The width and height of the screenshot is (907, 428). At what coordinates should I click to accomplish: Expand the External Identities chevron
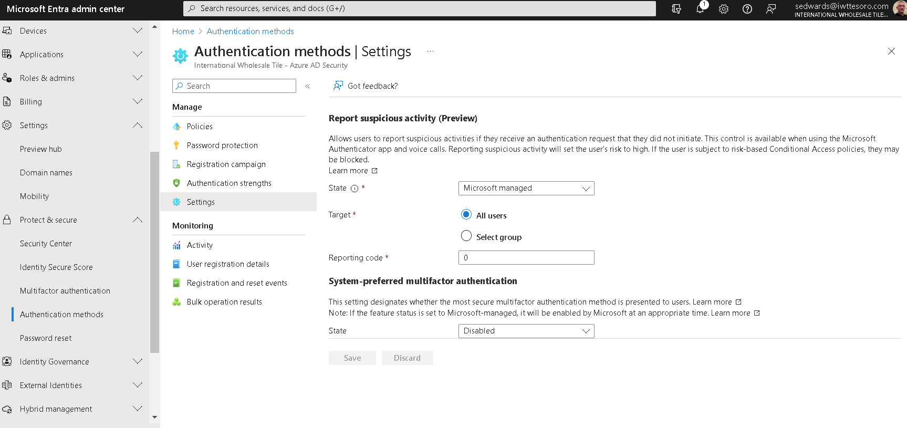click(138, 385)
